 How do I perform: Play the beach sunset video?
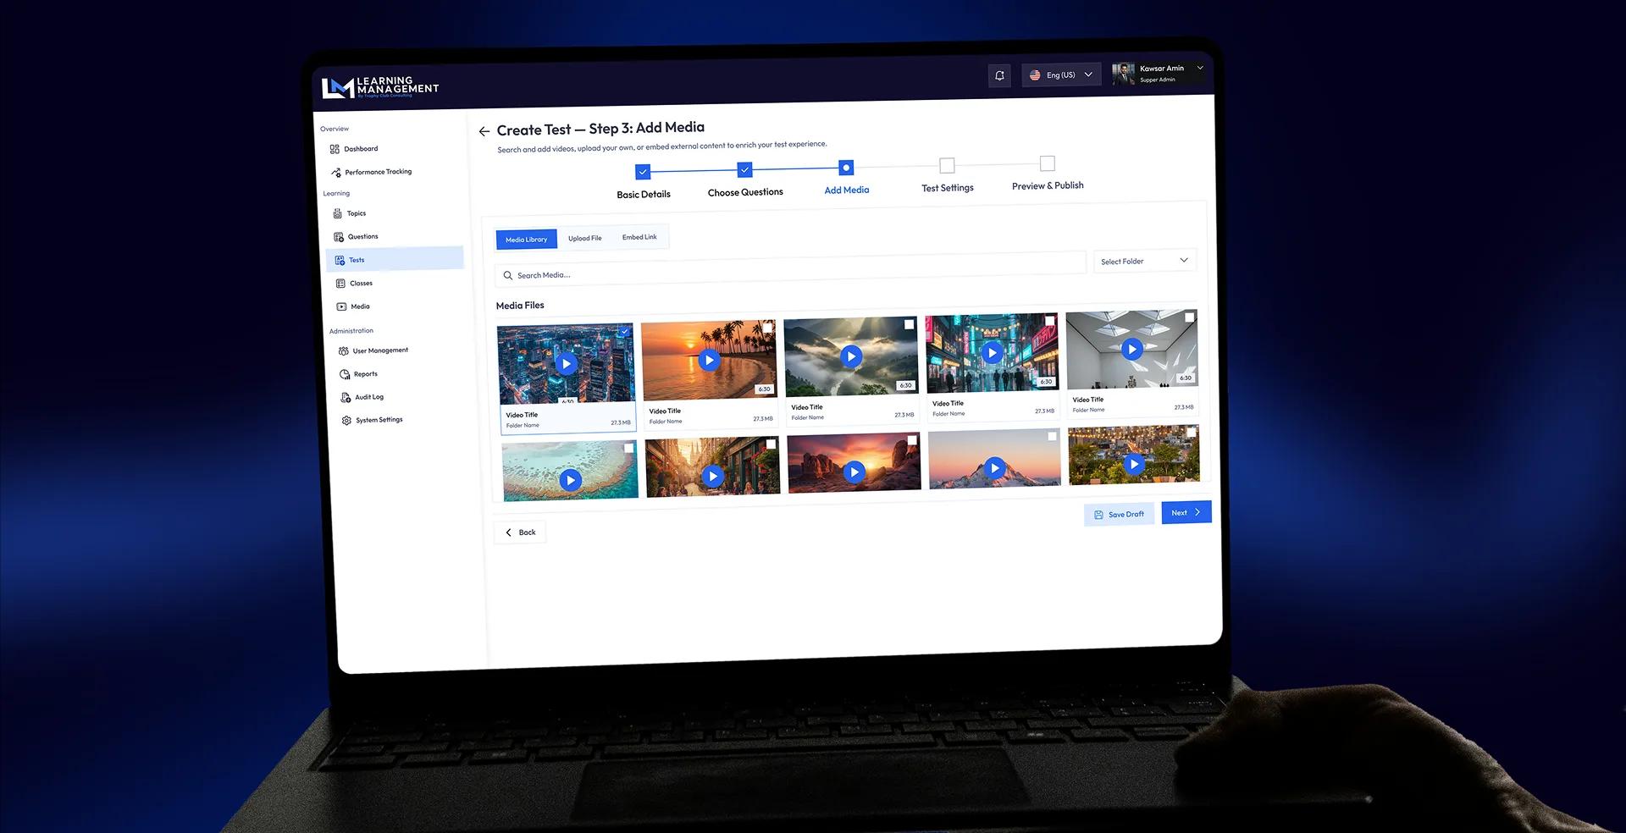coord(709,360)
